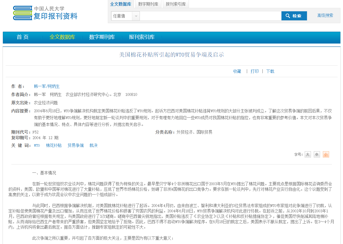Set font size to 中
Screen dimensions: 343x244
pos(317,154)
